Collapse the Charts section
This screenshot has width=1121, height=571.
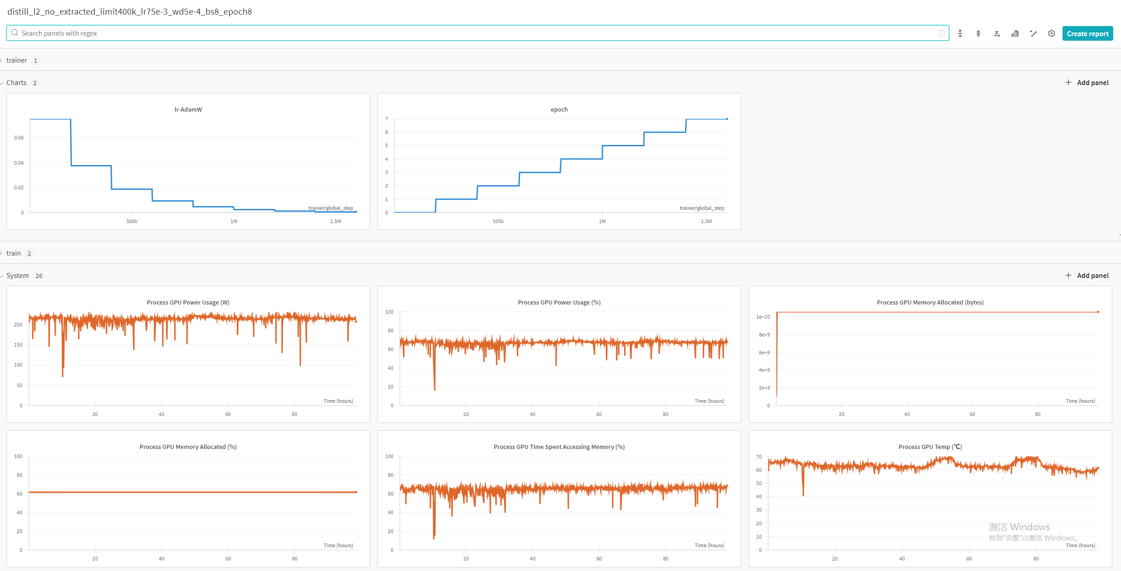pos(16,83)
